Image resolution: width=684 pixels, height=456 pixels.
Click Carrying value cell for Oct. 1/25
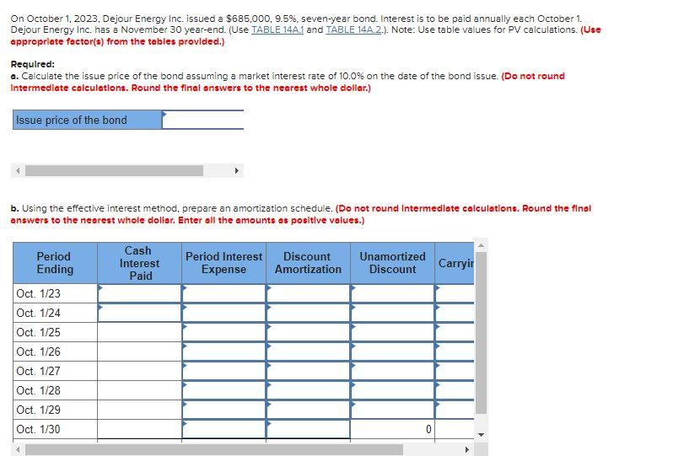pyautogui.click(x=455, y=332)
